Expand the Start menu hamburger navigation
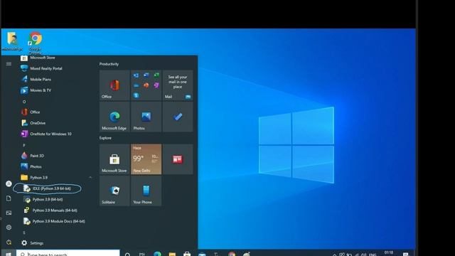Viewport: 455px width, 256px height. tap(9, 63)
